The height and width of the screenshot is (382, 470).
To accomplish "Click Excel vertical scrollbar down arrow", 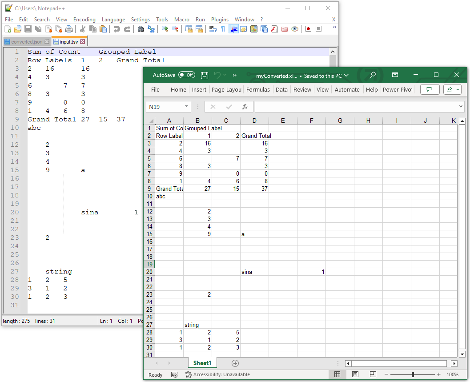I will coord(462,354).
